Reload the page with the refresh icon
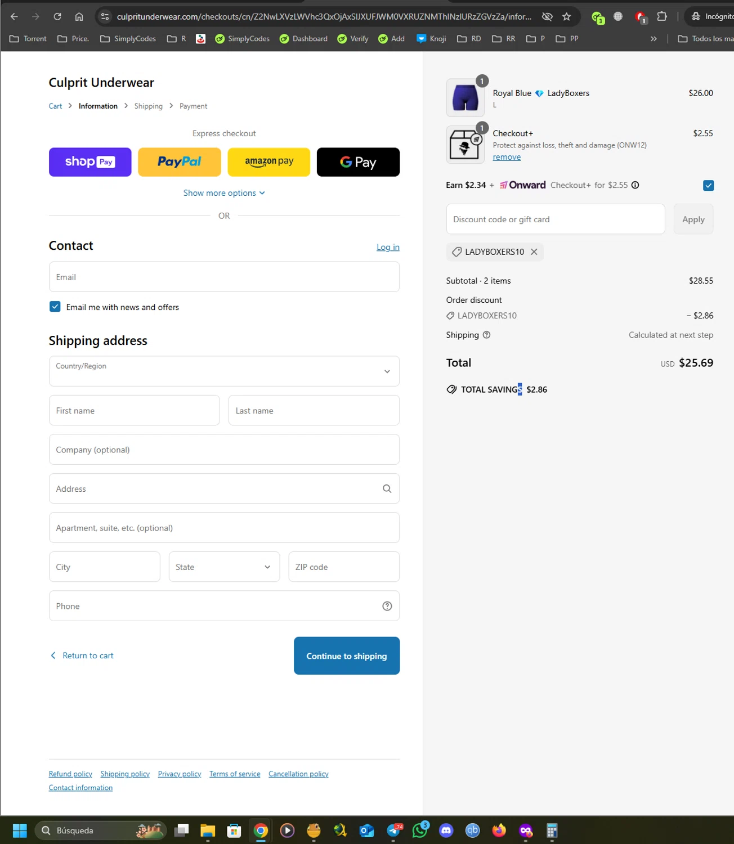Viewport: 734px width, 844px height. click(57, 16)
